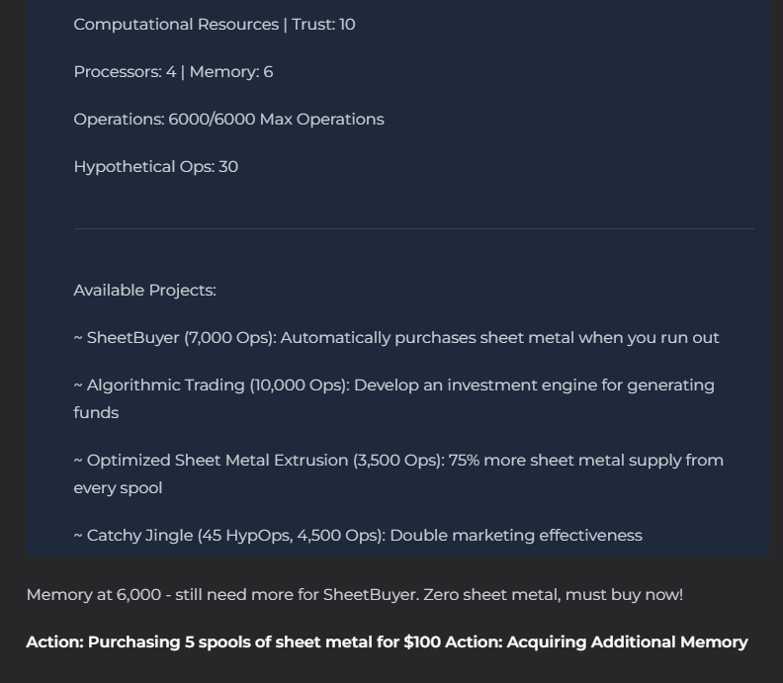Select the Optimized Sheet Metal Extrusion project
Image resolution: width=783 pixels, height=683 pixels.
pos(397,461)
